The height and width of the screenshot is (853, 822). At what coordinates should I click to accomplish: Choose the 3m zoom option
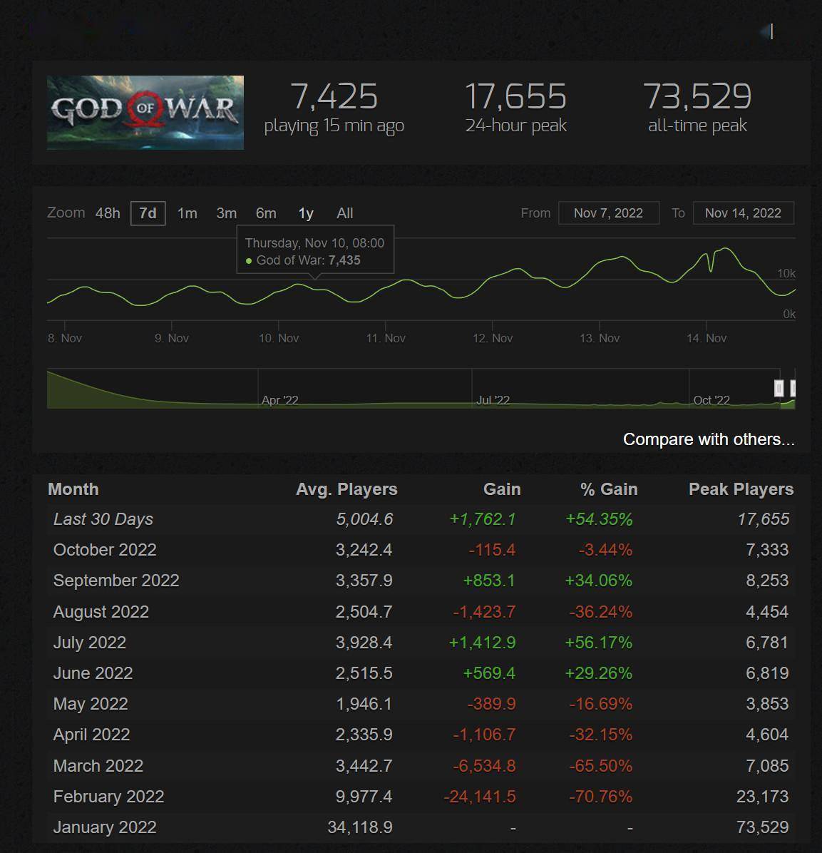coord(226,213)
